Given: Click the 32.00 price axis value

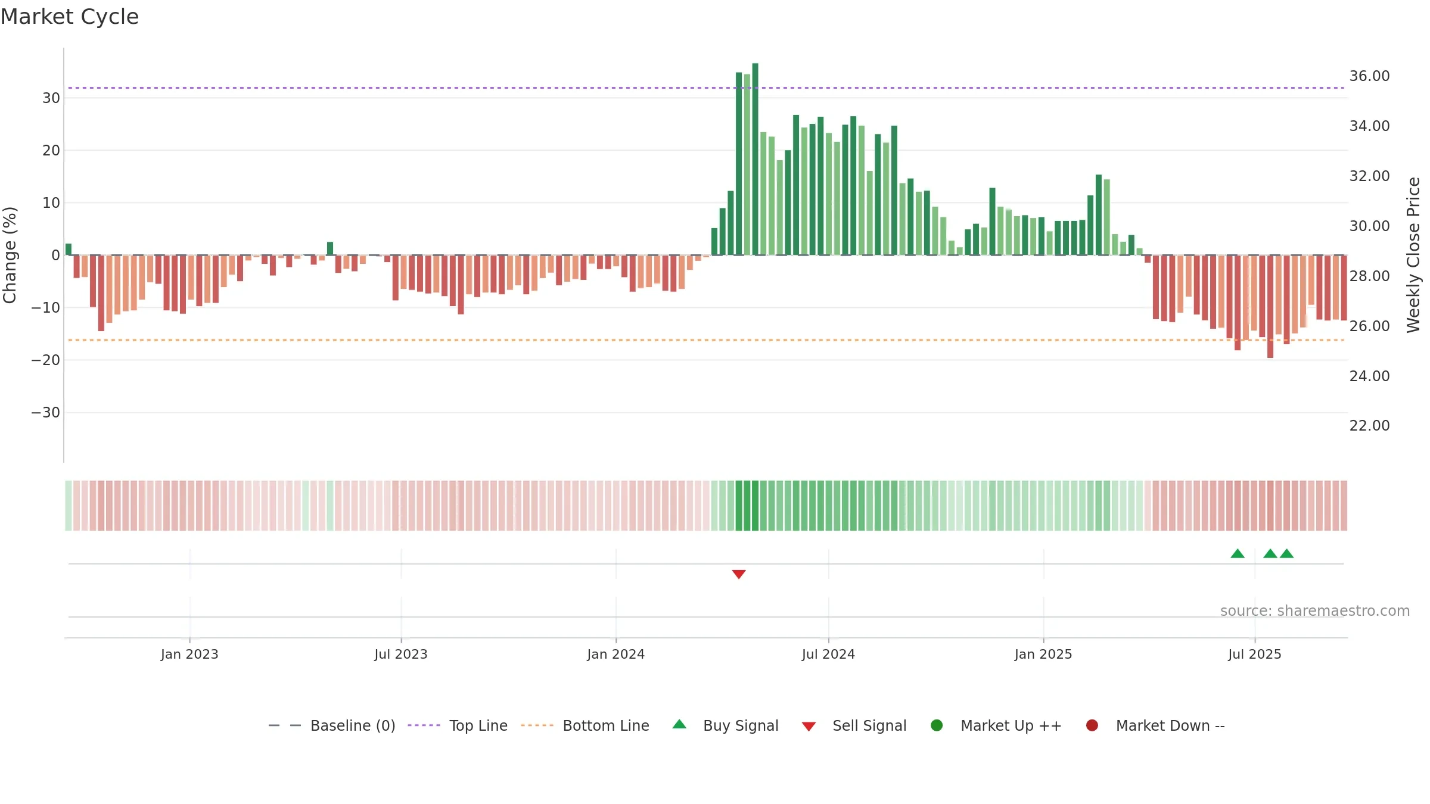Looking at the screenshot, I should (1369, 176).
